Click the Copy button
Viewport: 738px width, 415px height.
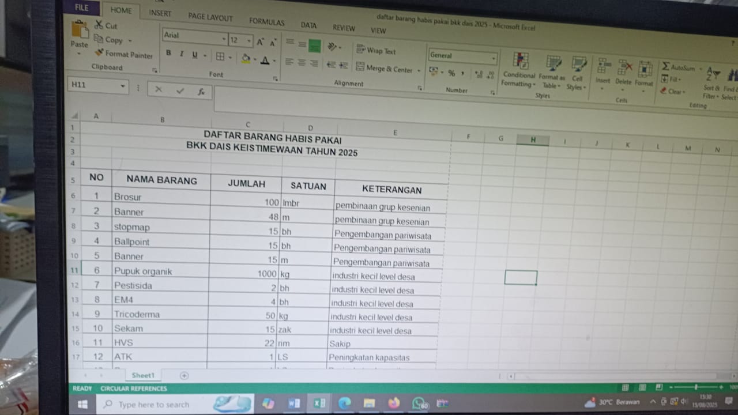(x=108, y=40)
